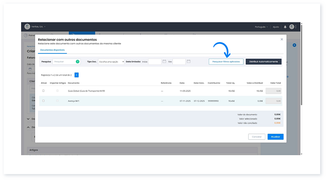Open the Tipo Doc. dropdown
Screen dimensions: 326x180
coord(111,61)
